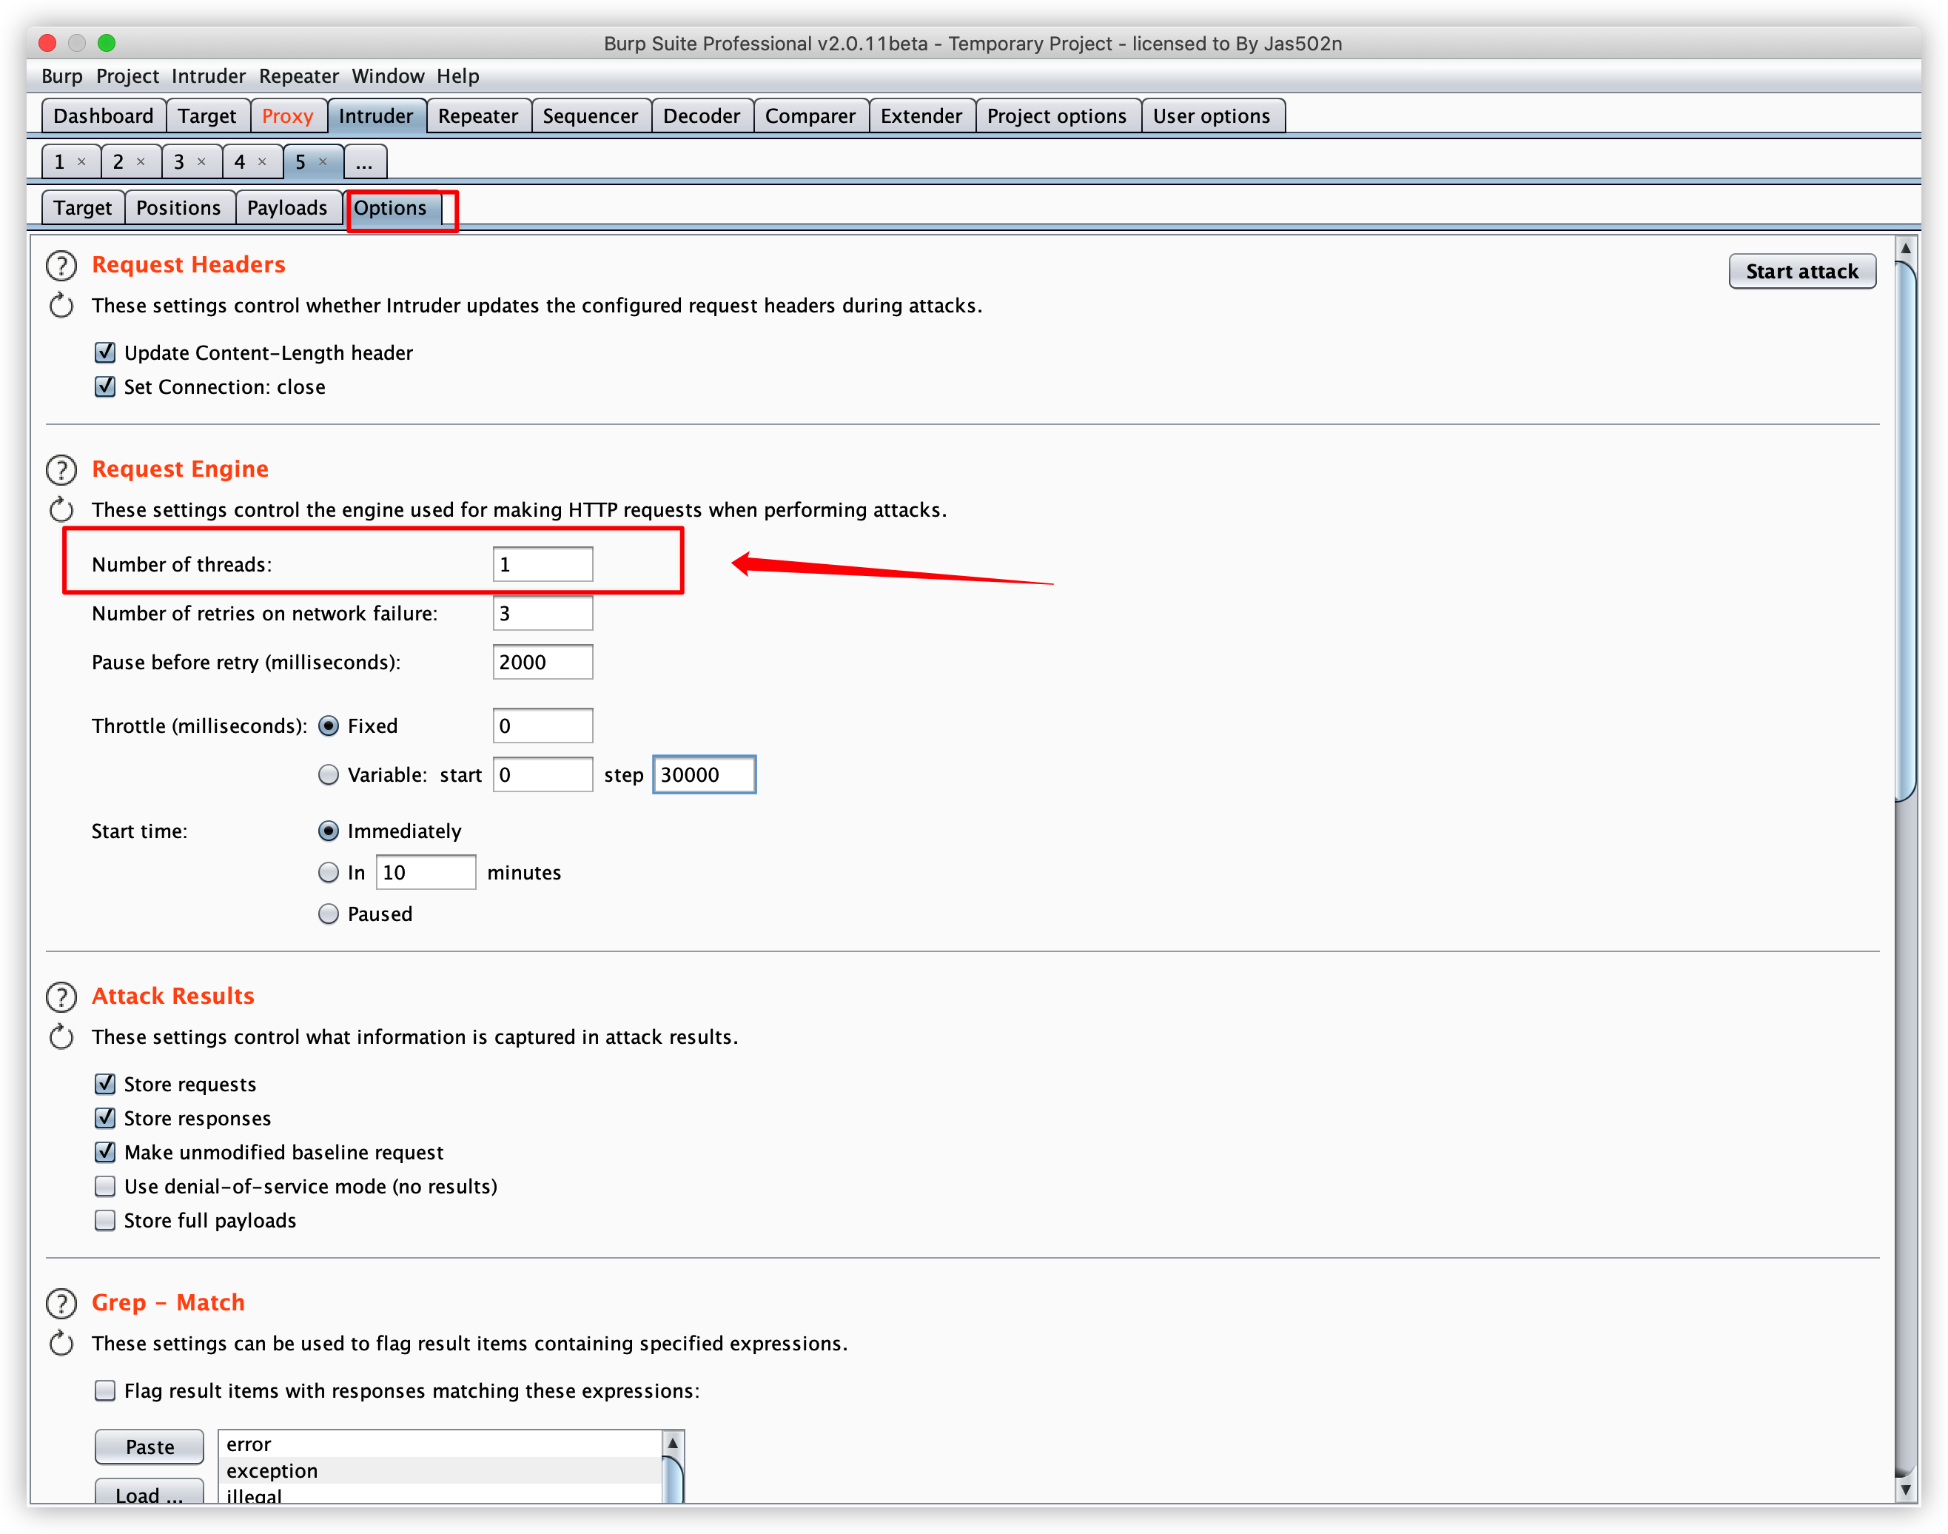
Task: Select Paused start time option
Action: click(329, 914)
